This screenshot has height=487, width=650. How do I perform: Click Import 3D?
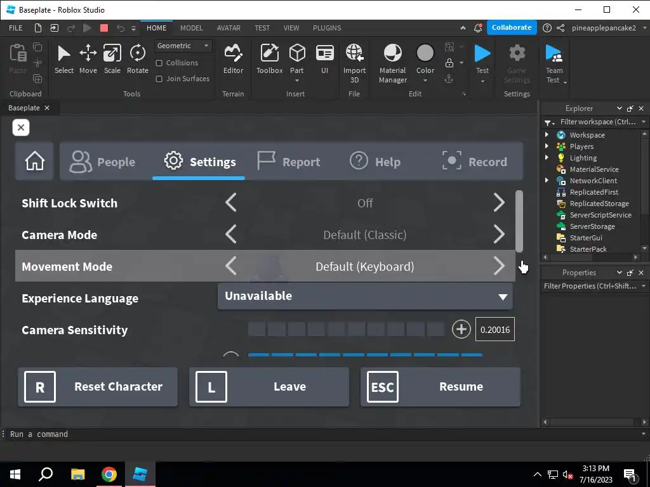354,63
